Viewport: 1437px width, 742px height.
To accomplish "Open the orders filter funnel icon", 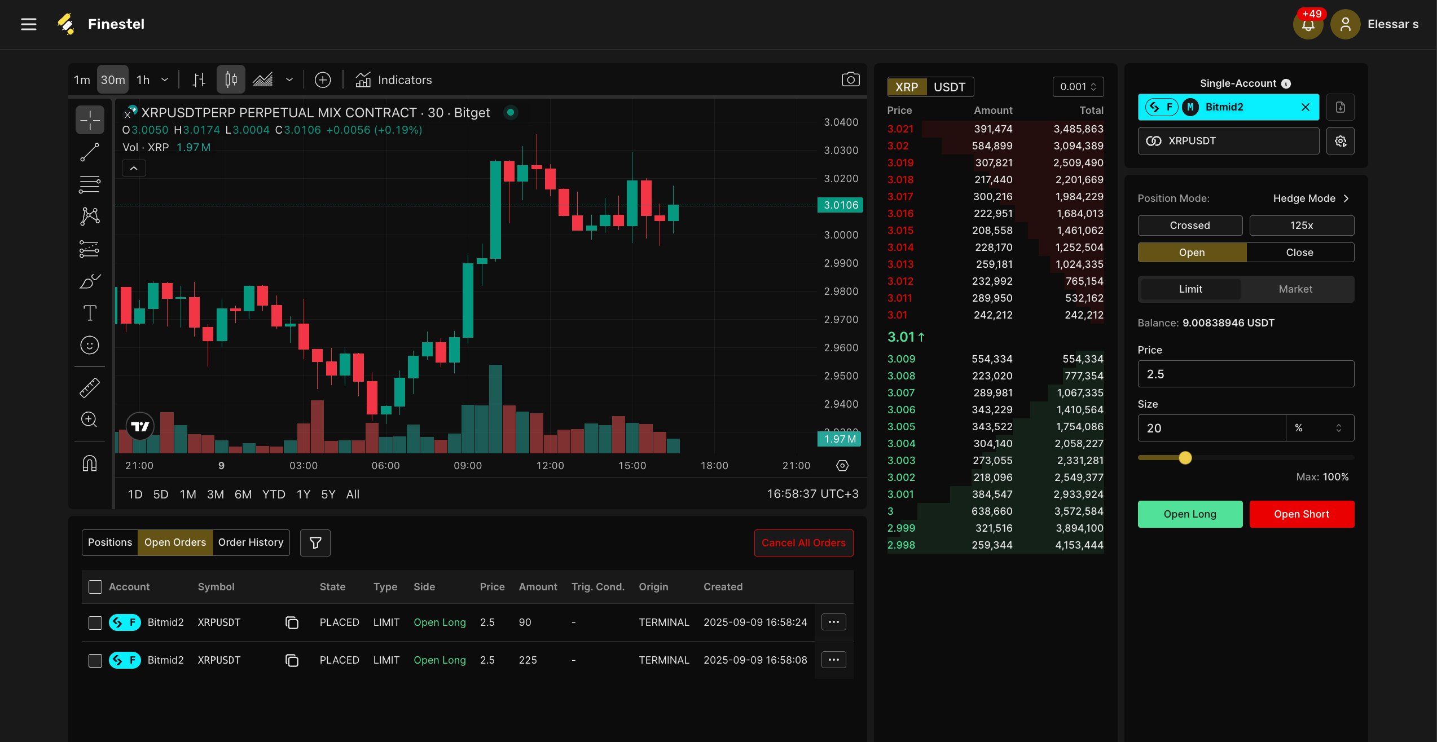I will (315, 542).
